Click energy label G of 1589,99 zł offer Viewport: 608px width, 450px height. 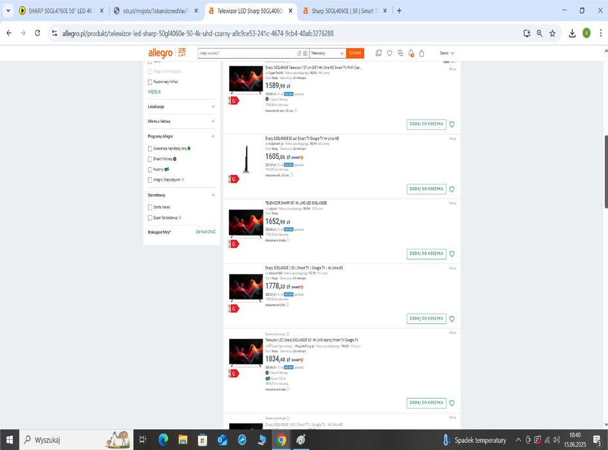tap(234, 101)
